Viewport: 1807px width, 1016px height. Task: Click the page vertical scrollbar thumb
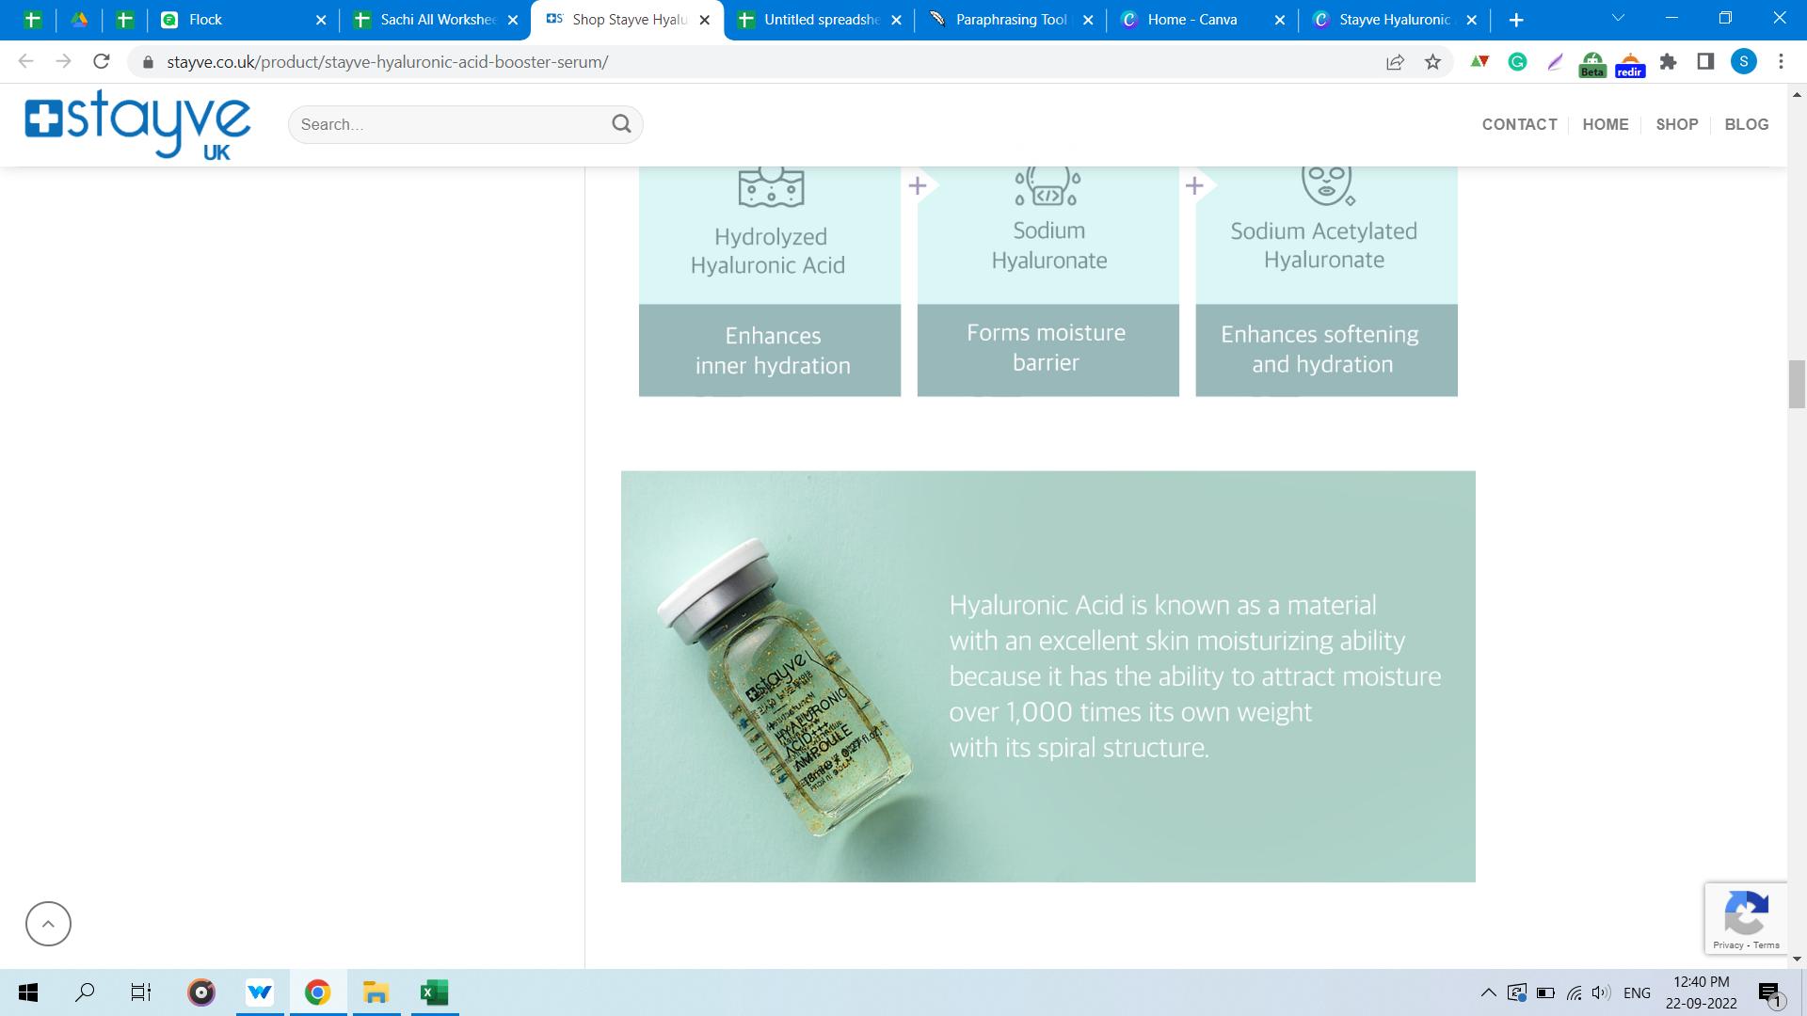coord(1797,384)
